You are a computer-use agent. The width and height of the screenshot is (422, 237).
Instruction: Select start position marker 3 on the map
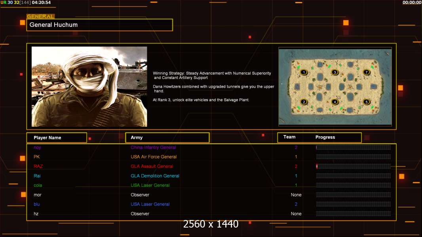coord(335,72)
